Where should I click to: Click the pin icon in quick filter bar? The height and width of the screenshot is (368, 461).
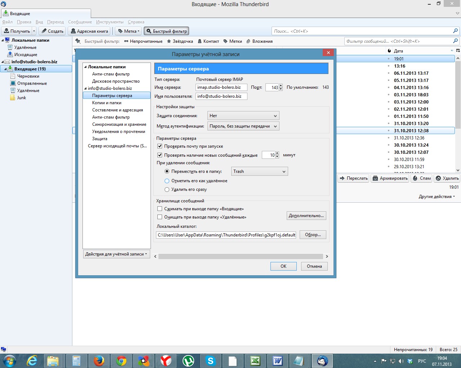click(78, 41)
